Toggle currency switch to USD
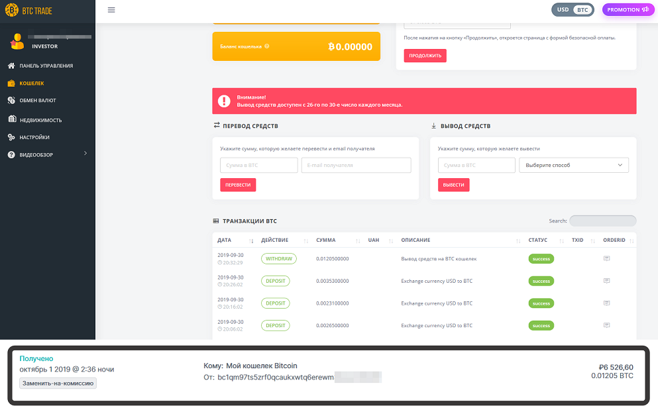The width and height of the screenshot is (658, 406). point(563,10)
